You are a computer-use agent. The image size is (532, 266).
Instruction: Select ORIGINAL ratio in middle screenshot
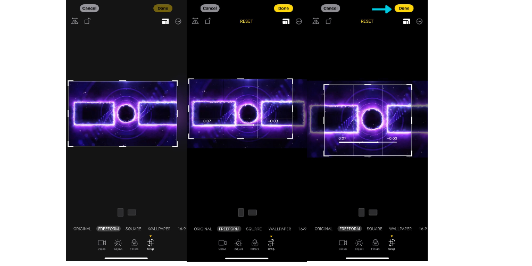[x=203, y=229]
